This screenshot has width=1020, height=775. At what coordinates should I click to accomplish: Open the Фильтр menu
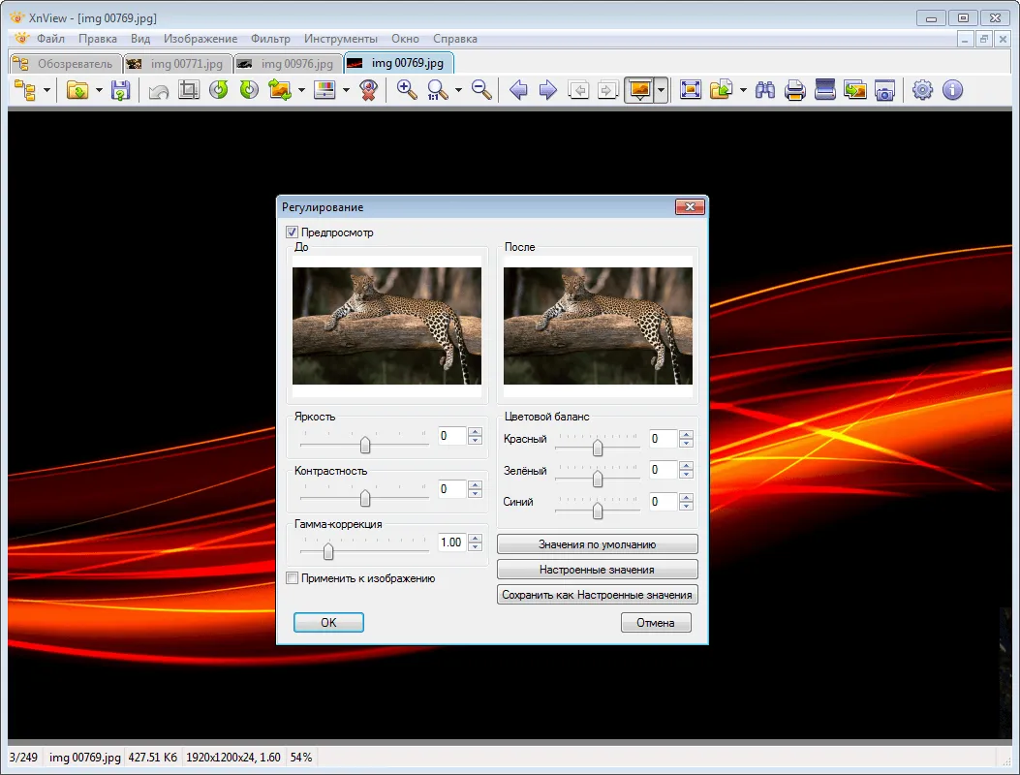pyautogui.click(x=270, y=39)
